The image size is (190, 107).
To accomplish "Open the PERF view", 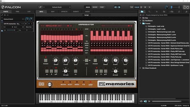I will tap(102, 7).
